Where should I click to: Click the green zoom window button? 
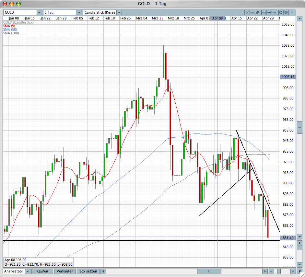tap(18, 4)
